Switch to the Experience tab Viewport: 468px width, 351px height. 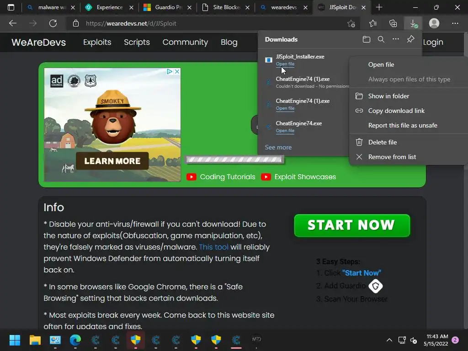(109, 7)
